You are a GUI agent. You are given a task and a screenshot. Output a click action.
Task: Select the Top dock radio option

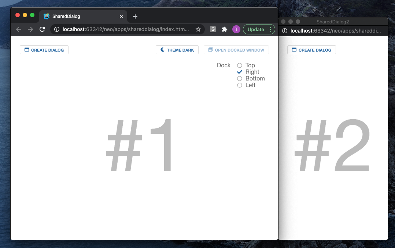click(240, 65)
